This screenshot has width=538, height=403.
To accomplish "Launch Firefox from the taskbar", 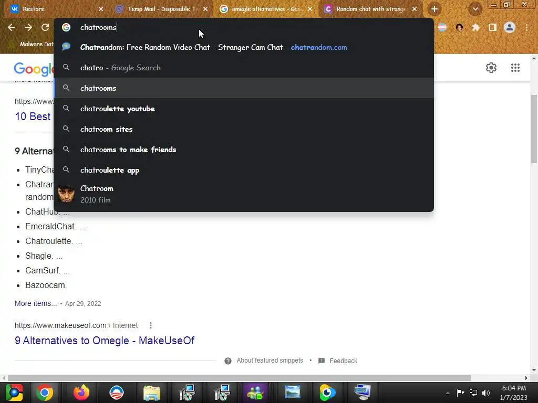I will click(x=81, y=393).
